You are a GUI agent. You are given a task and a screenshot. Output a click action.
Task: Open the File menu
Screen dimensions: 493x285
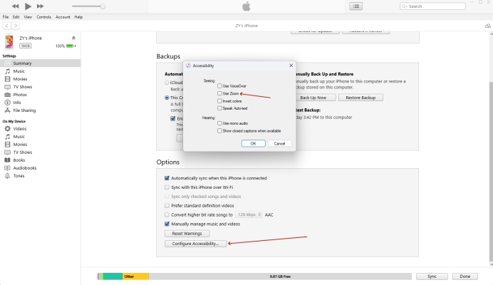click(x=6, y=17)
